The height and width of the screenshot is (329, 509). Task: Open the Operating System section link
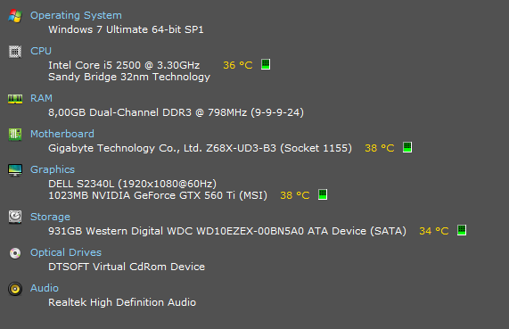(76, 15)
